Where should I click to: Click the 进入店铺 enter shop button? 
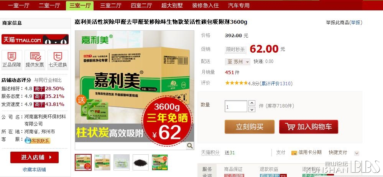[x=35, y=157]
